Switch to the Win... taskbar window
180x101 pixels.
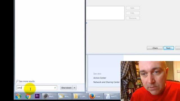point(65,96)
